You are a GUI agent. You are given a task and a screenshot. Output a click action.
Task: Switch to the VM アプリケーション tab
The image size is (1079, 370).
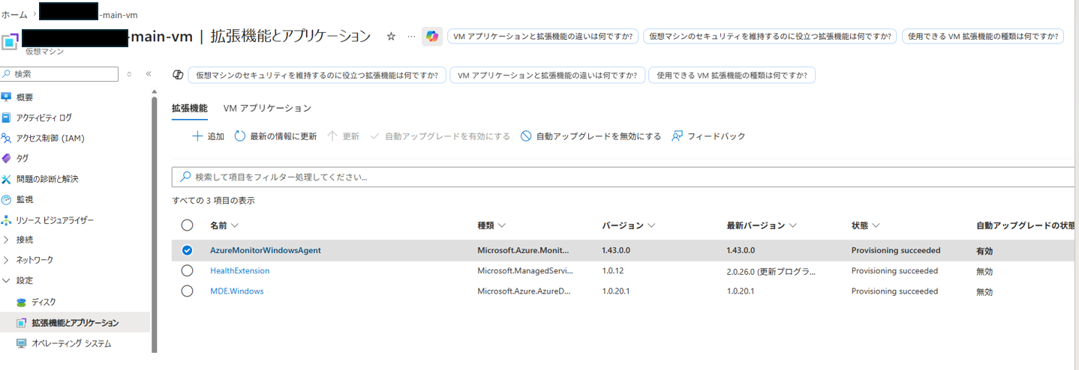pos(267,109)
